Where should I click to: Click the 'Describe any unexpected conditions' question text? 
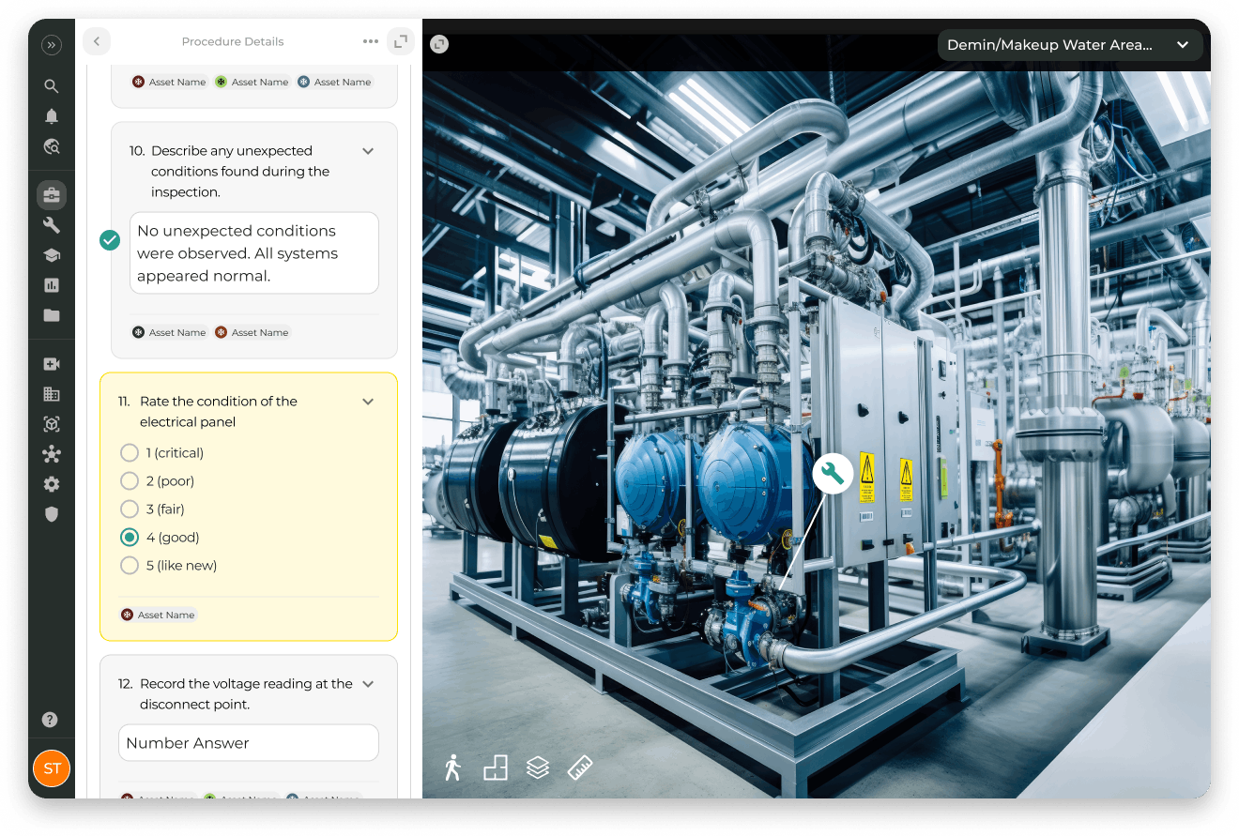coord(240,172)
